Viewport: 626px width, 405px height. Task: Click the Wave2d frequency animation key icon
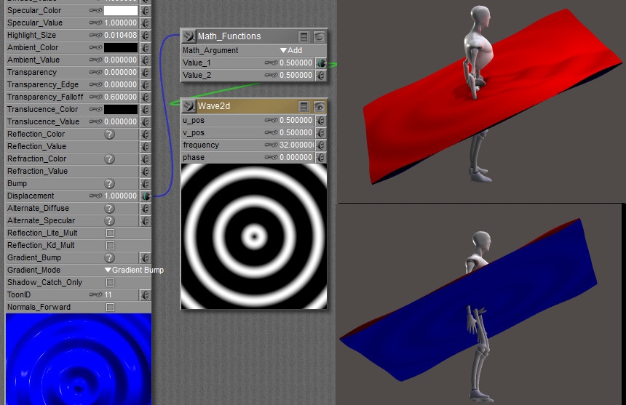[x=271, y=145]
